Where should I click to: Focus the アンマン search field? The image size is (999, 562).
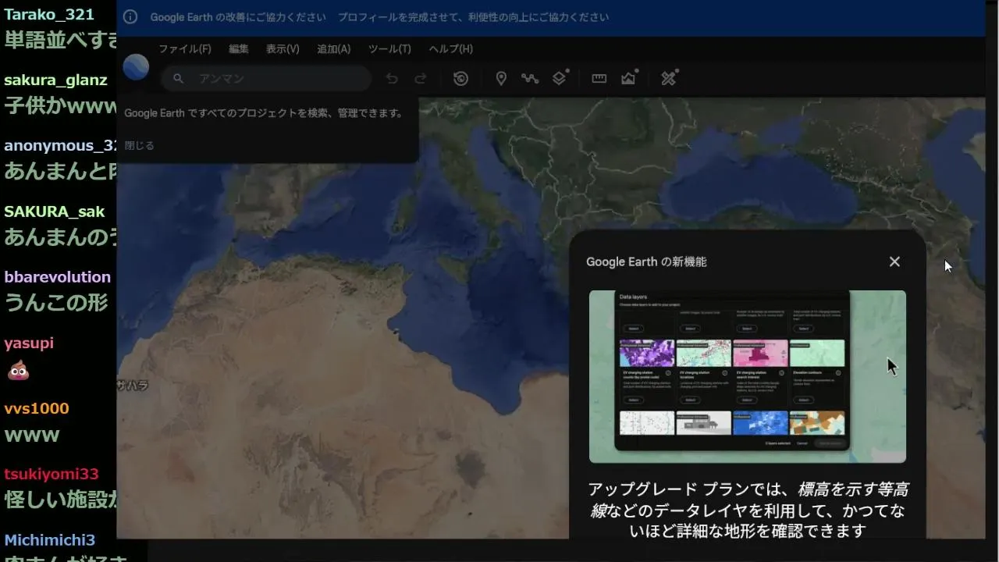[x=266, y=79]
